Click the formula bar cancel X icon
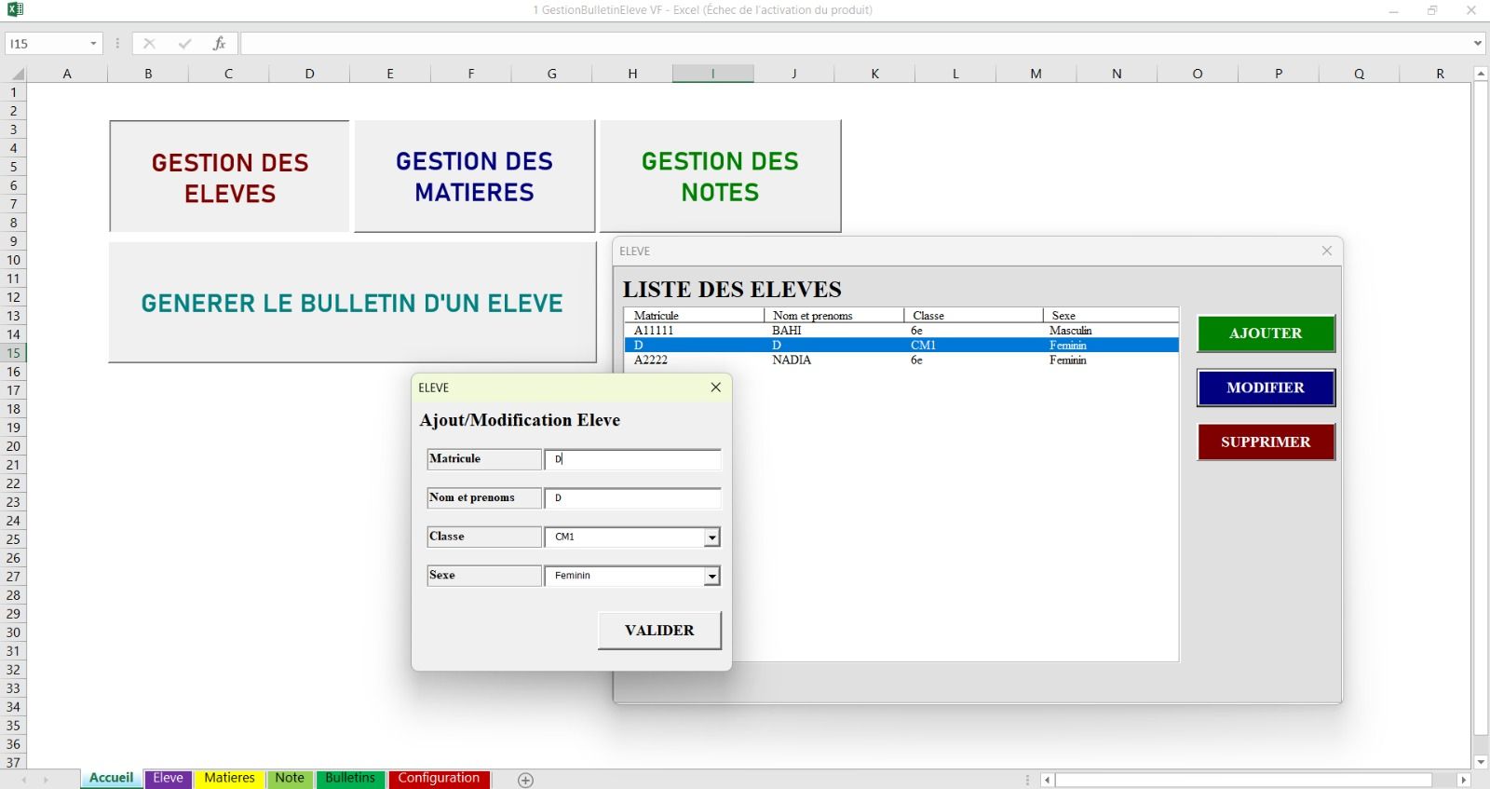Viewport: 1490px width, 789px height. 149,43
